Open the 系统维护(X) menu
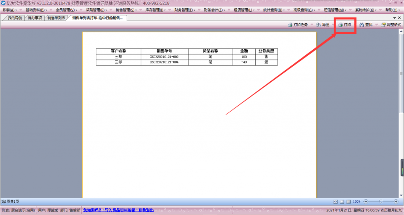Image resolution: width=404 pixels, height=215 pixels. [x=366, y=10]
